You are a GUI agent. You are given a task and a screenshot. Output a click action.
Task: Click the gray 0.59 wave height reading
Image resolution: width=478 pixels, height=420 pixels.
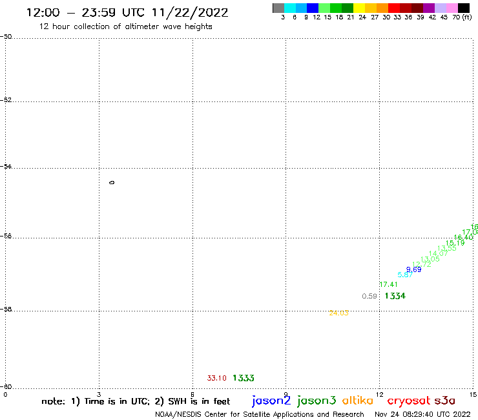[369, 296]
